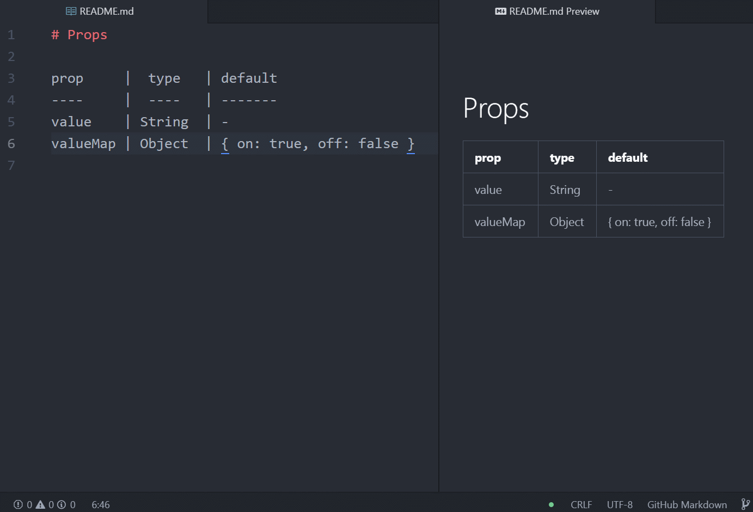
Task: Click the String text on line 5
Action: pyautogui.click(x=164, y=121)
